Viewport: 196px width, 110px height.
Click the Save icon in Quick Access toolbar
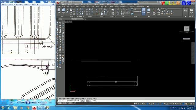(x=67, y=2)
